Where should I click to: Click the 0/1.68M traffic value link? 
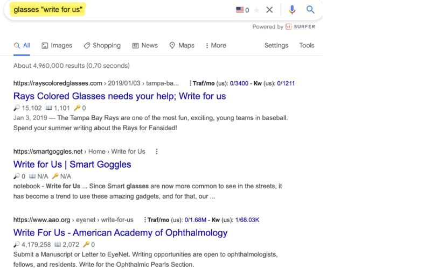(x=196, y=220)
